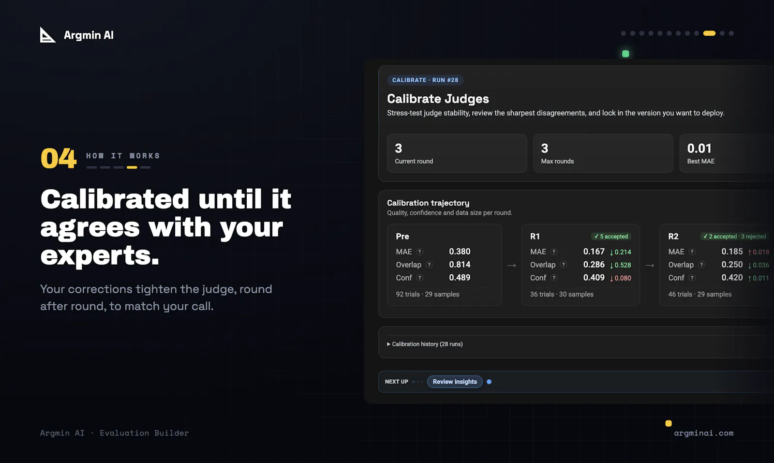
Task: Select the Best MAE stat card
Action: click(x=727, y=153)
